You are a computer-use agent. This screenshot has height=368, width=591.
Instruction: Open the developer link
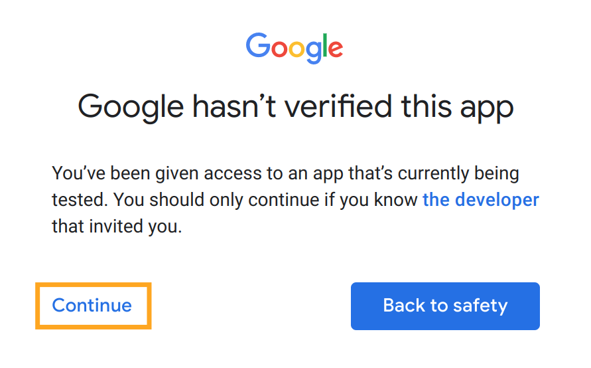coord(481,200)
